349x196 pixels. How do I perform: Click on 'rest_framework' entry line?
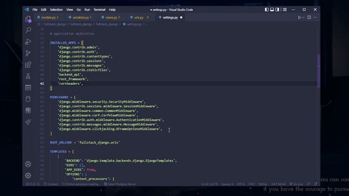point(73,79)
